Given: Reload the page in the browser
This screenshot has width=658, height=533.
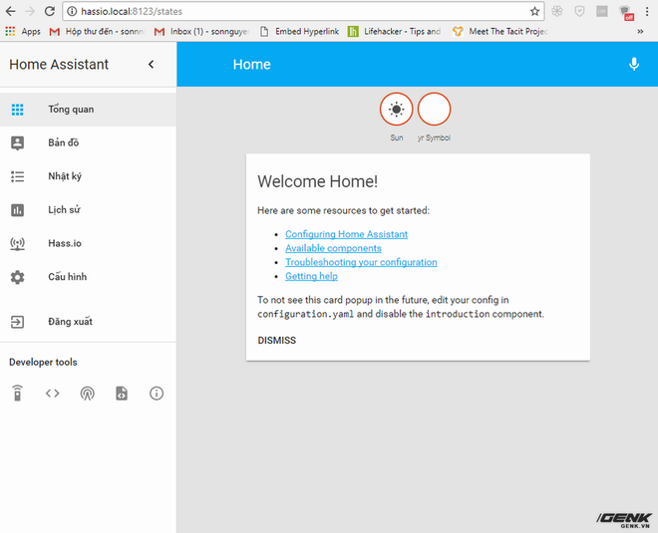Looking at the screenshot, I should coord(50,11).
